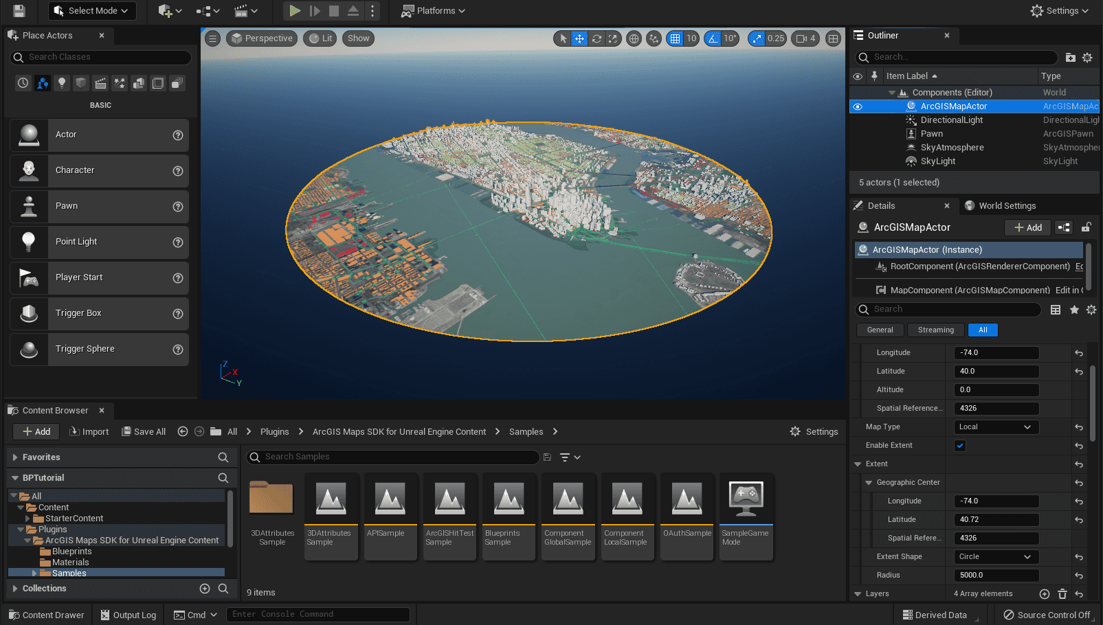The width and height of the screenshot is (1103, 625).
Task: Select the Rotate transform tool in viewport toolbar
Action: coord(596,38)
